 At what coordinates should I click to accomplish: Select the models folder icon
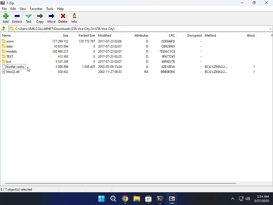[4, 51]
